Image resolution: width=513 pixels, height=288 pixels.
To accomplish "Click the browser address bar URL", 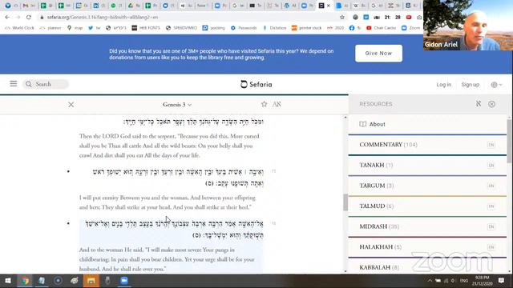I will tap(103, 17).
